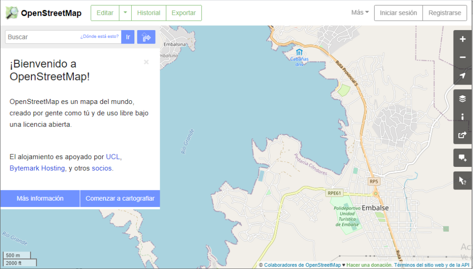This screenshot has width=473, height=269.
Task: Click the RPE61 road shield
Action: click(x=334, y=193)
